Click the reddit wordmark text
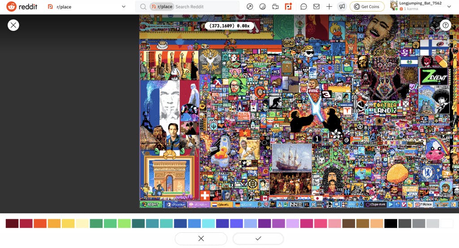 (28, 6)
